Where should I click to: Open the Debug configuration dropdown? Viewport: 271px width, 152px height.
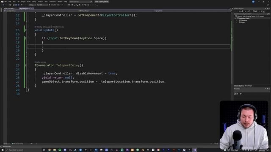coord(32,5)
